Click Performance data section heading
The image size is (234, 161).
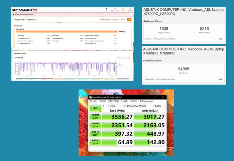(x=20, y=53)
